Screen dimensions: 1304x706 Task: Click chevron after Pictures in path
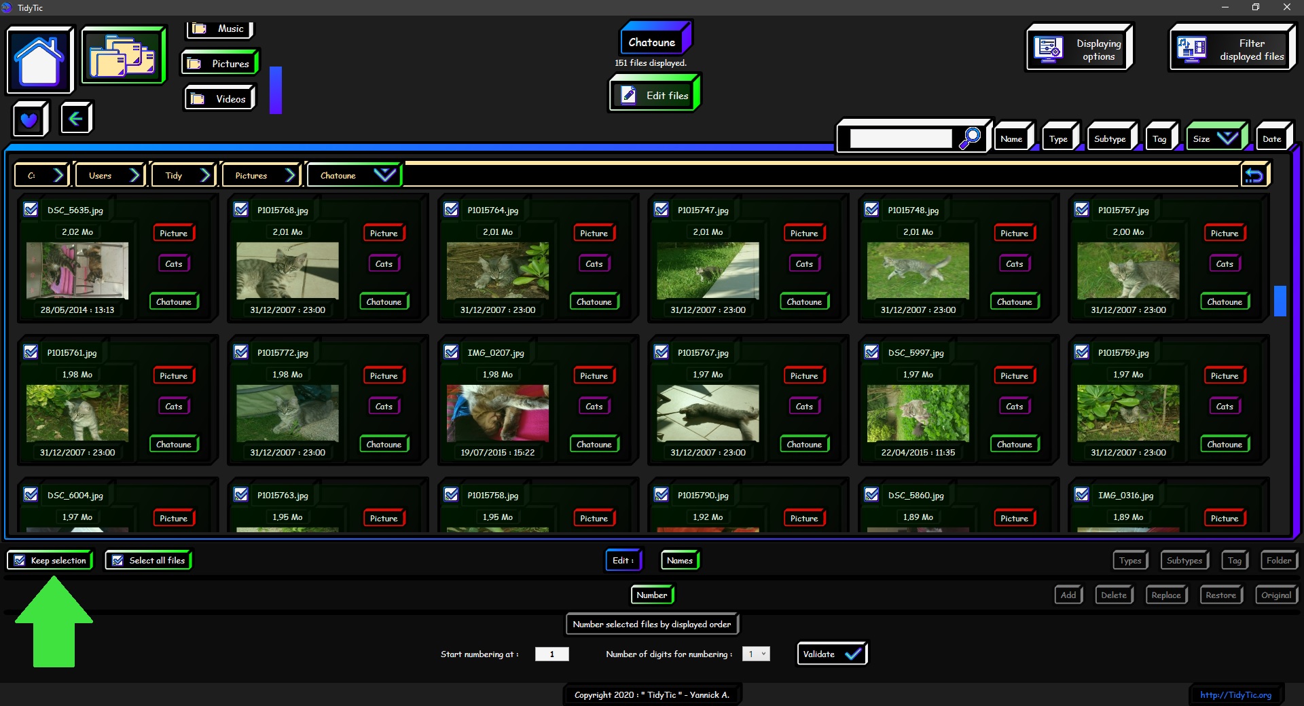291,175
